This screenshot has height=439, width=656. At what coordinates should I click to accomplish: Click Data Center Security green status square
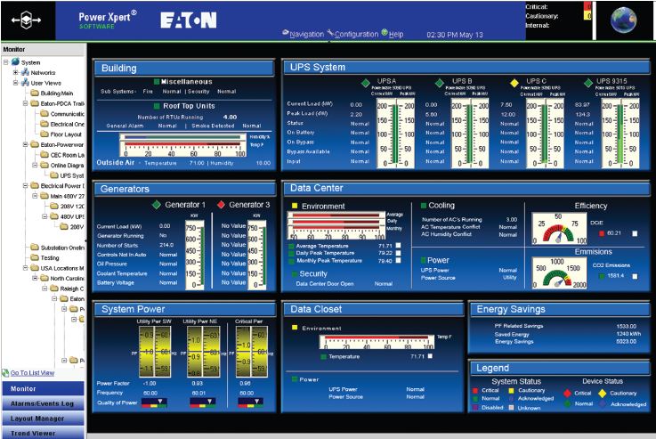point(295,273)
